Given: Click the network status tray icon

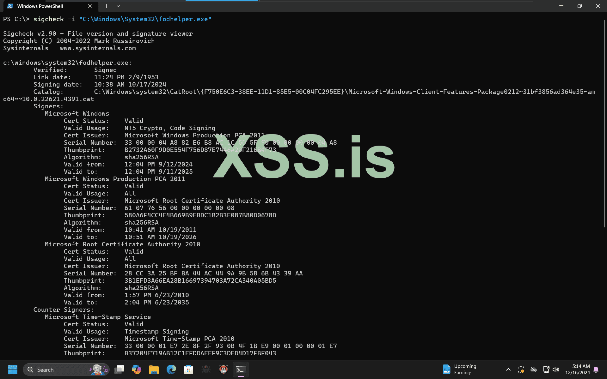Looking at the screenshot, I should [x=546, y=370].
